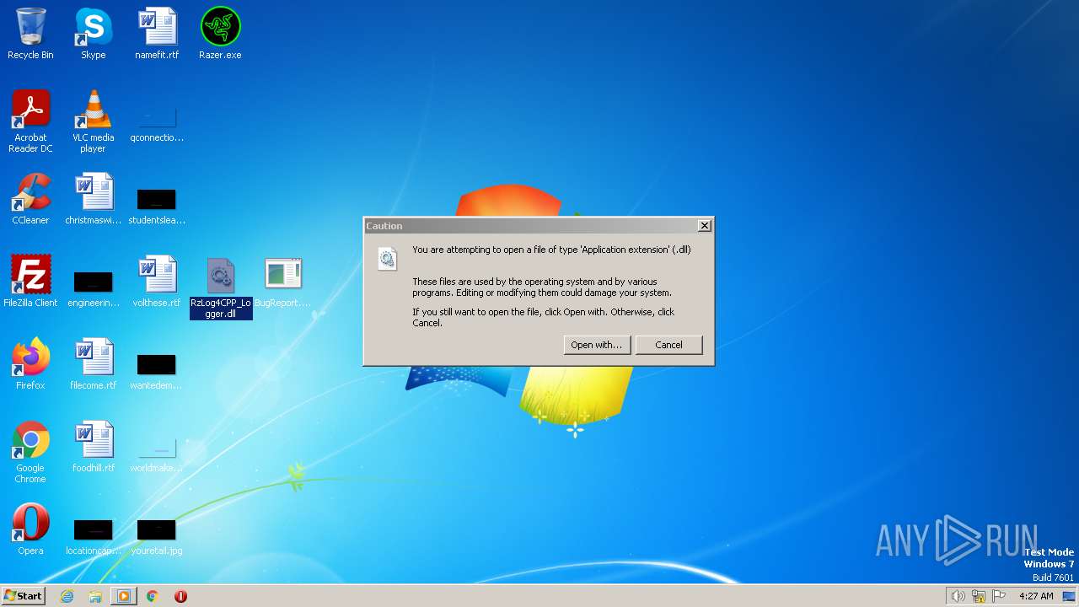The image size is (1079, 607).
Task: Click the red Opera taskbar icon
Action: [x=180, y=596]
